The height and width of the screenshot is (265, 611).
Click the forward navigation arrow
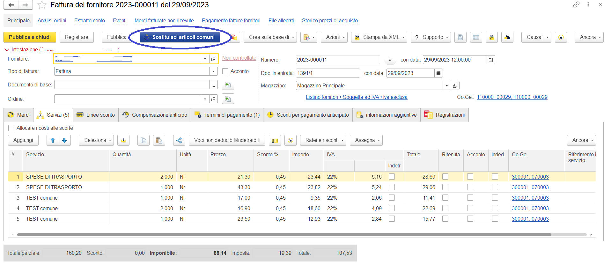26,5
